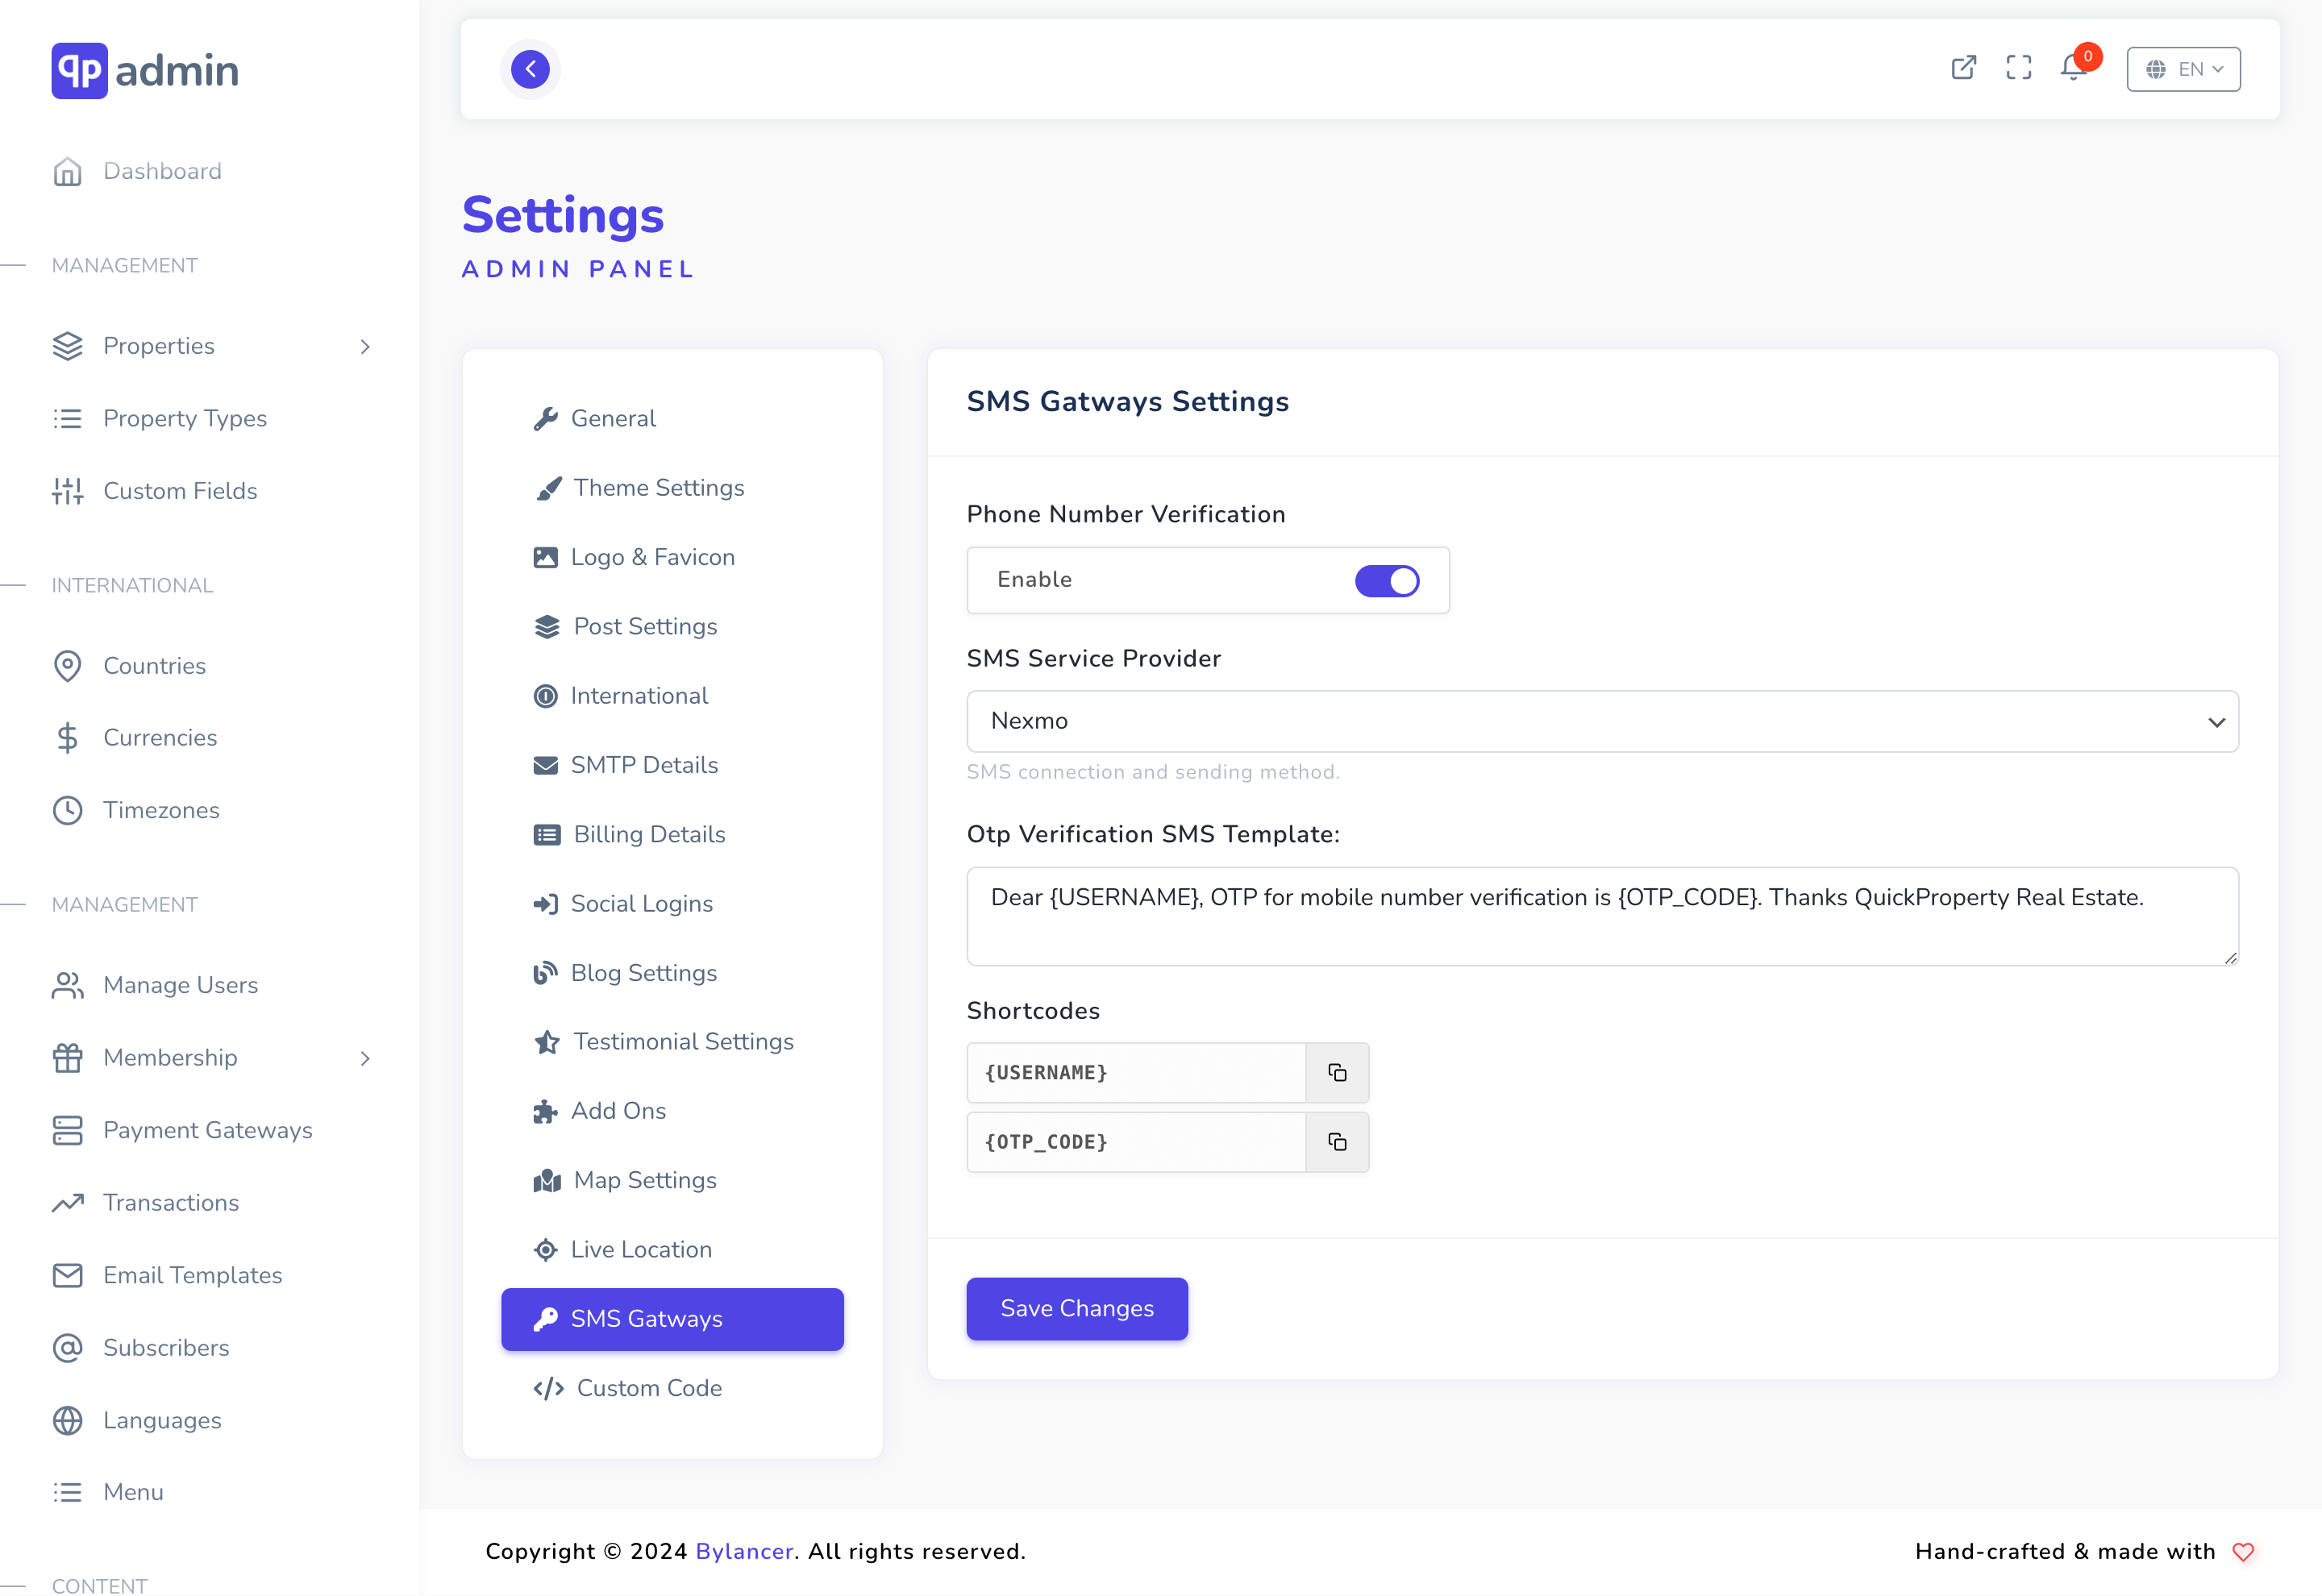The image size is (2322, 1596).
Task: Open the EN language dropdown
Action: click(2183, 69)
